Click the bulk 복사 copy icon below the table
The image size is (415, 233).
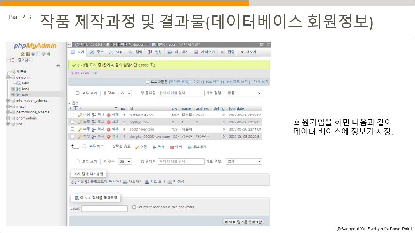[x=154, y=147]
